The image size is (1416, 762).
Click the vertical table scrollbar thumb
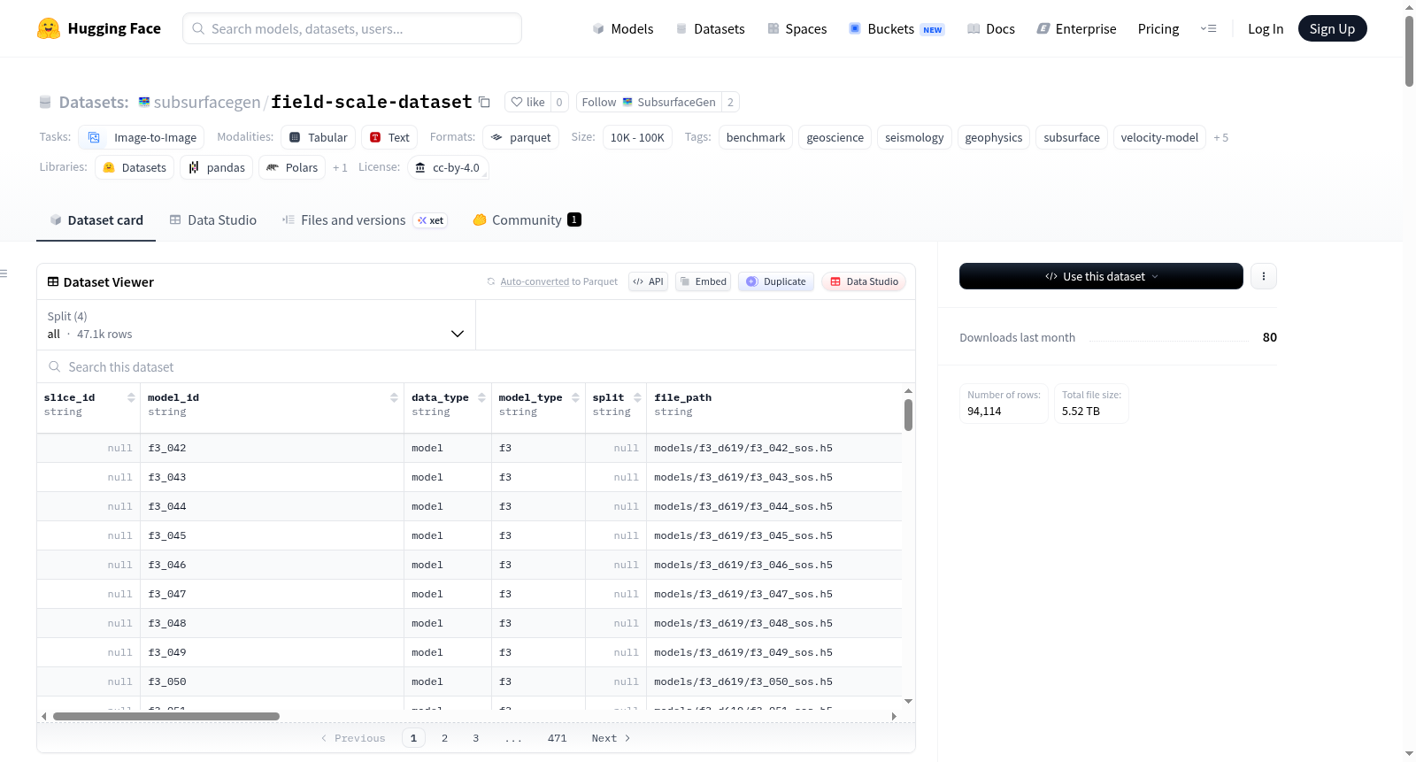coord(908,415)
